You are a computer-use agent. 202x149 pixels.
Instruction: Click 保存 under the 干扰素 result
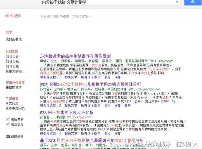pos(117,133)
